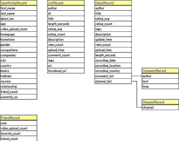Click the favorite_count field
The width and height of the screenshot is (179, 141).
tap(19, 134)
